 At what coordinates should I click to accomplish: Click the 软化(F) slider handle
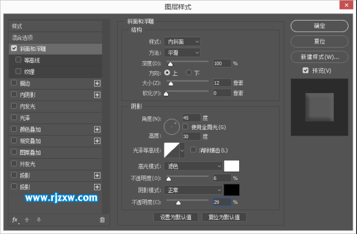pos(166,94)
